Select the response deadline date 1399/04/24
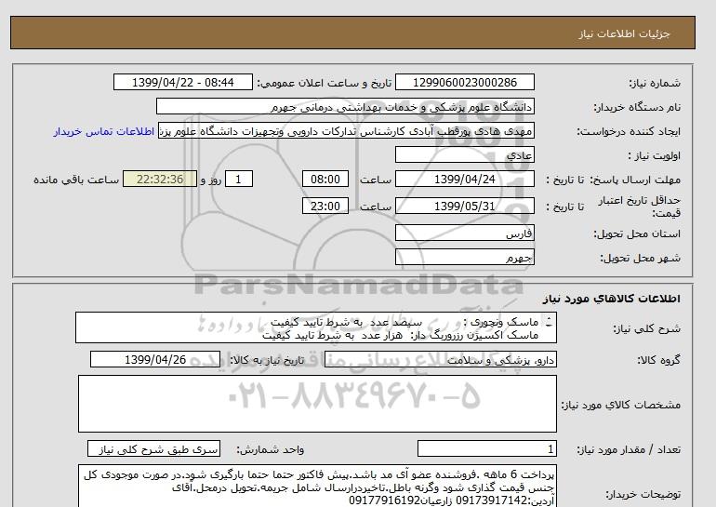 (x=464, y=179)
